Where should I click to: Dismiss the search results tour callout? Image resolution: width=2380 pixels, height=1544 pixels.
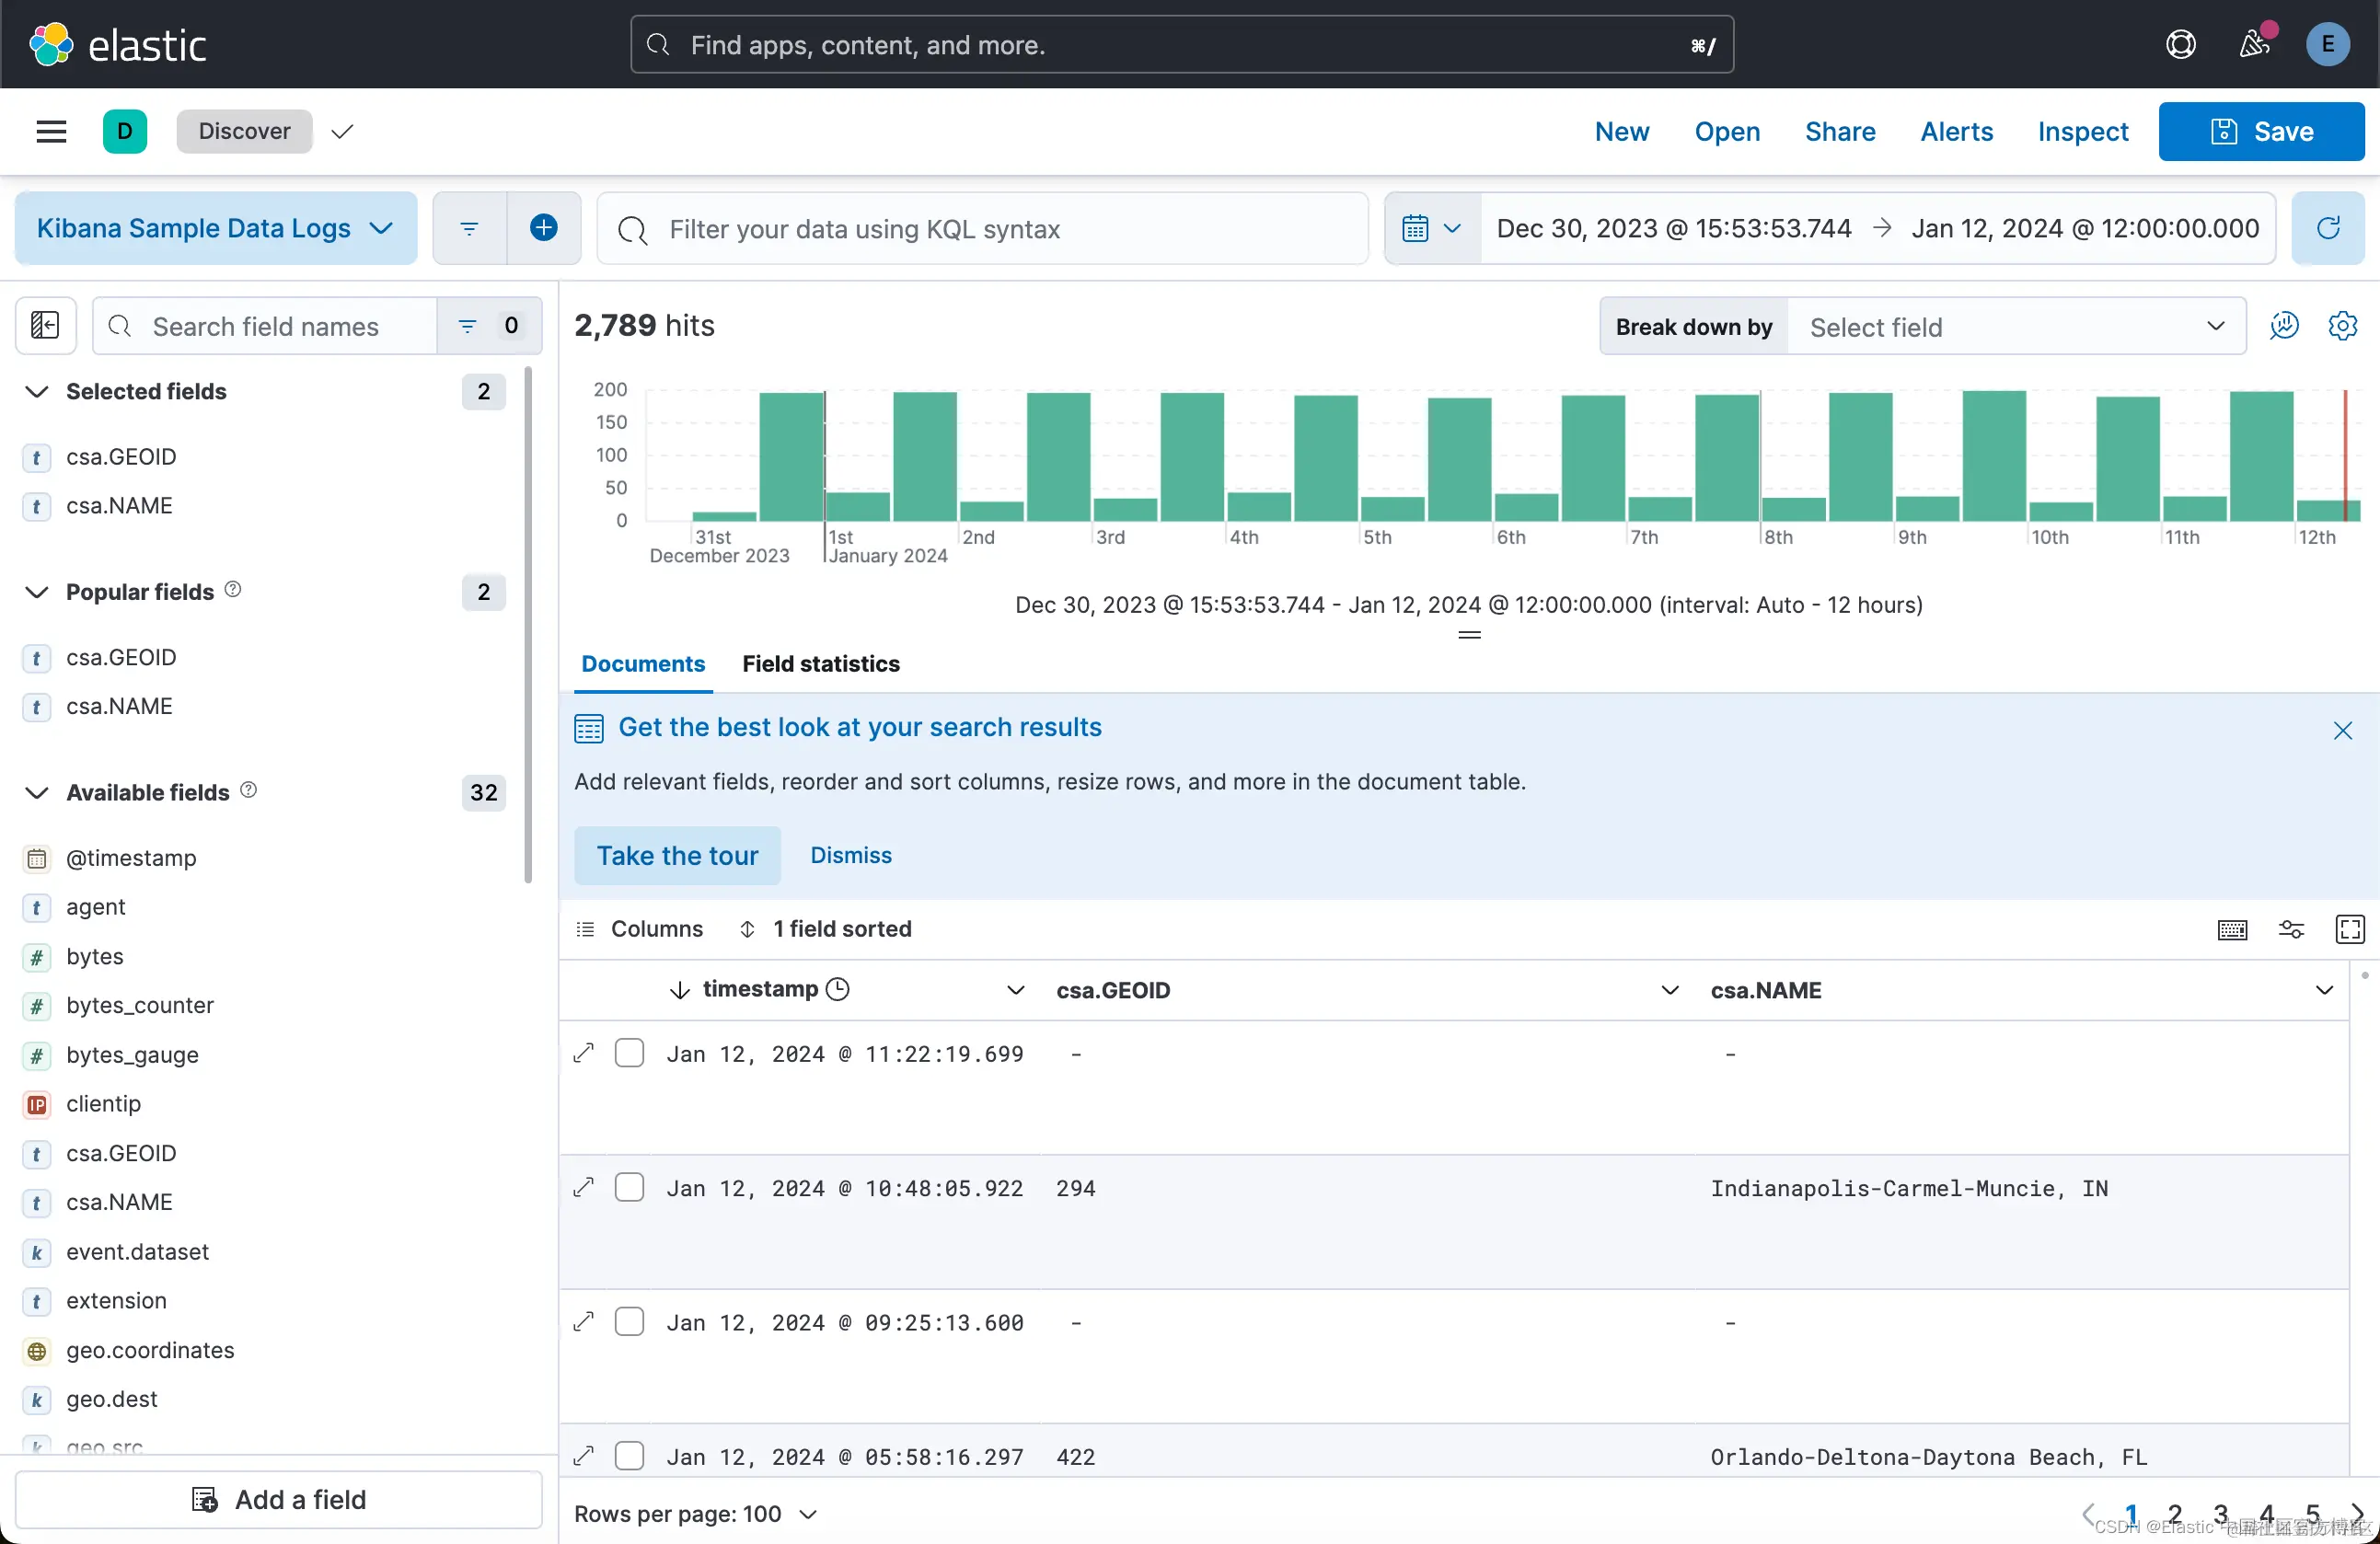point(850,855)
